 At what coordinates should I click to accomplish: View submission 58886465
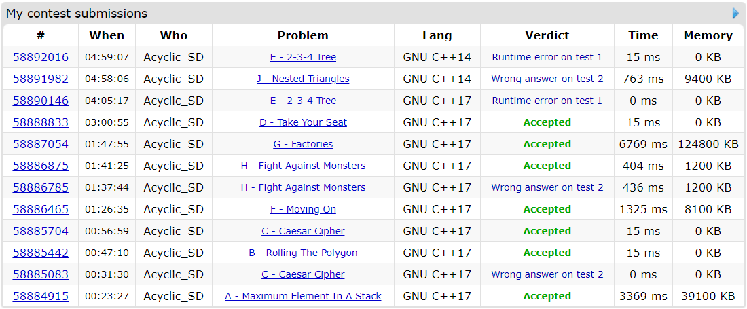pos(41,209)
